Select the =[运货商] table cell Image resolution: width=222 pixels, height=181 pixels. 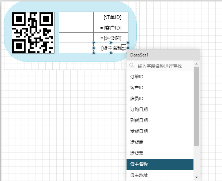[x=111, y=38]
